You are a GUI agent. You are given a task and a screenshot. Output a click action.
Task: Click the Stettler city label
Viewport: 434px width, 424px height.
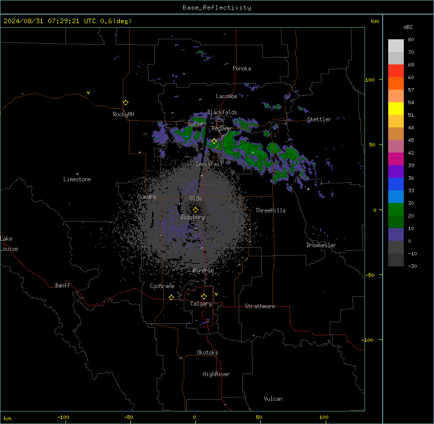[x=319, y=119]
